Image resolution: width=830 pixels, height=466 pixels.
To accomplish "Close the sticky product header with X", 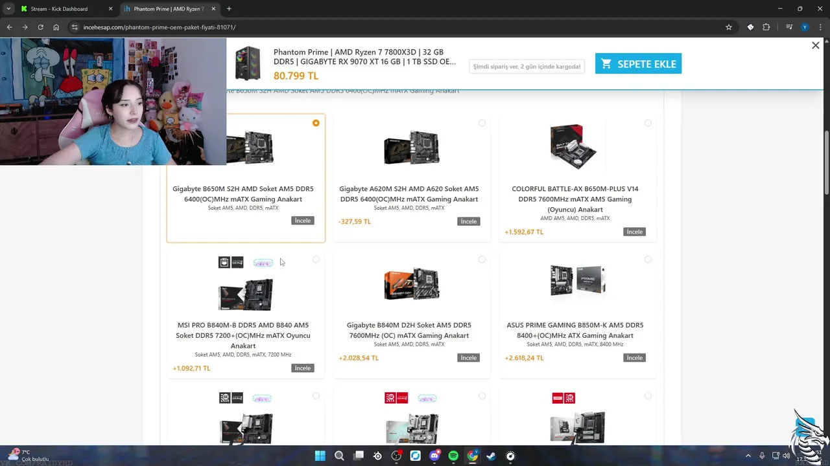I will pyautogui.click(x=816, y=45).
